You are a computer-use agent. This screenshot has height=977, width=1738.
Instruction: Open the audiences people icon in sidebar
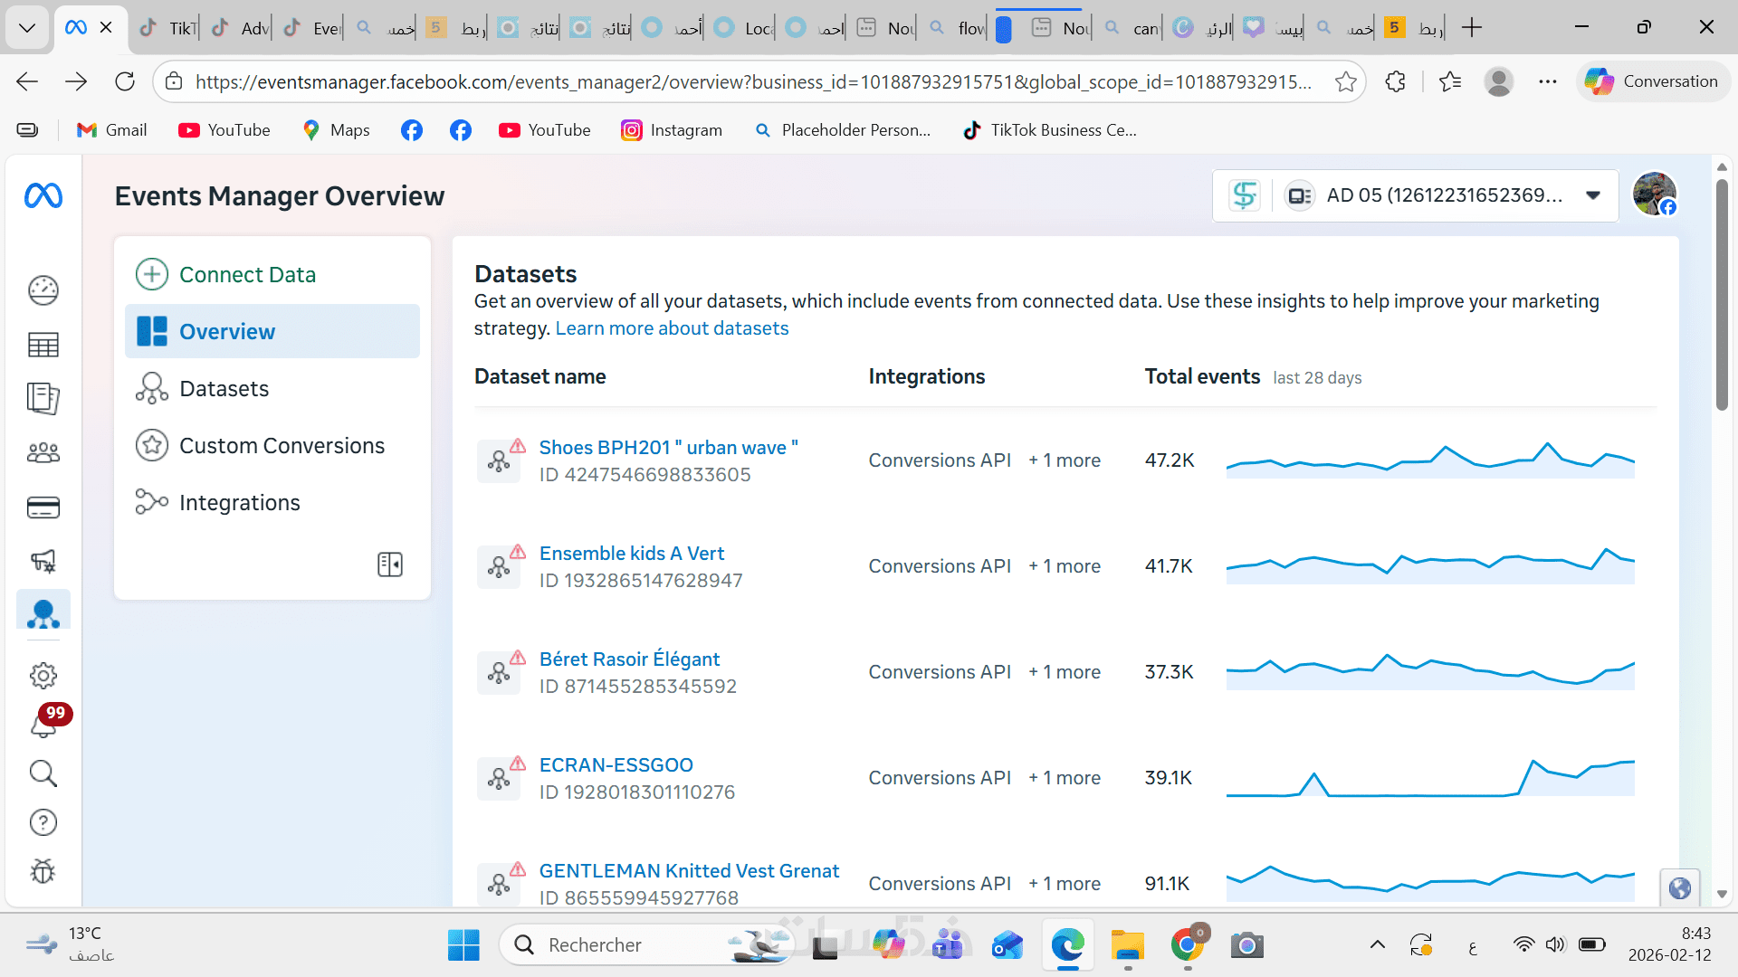[x=43, y=452]
